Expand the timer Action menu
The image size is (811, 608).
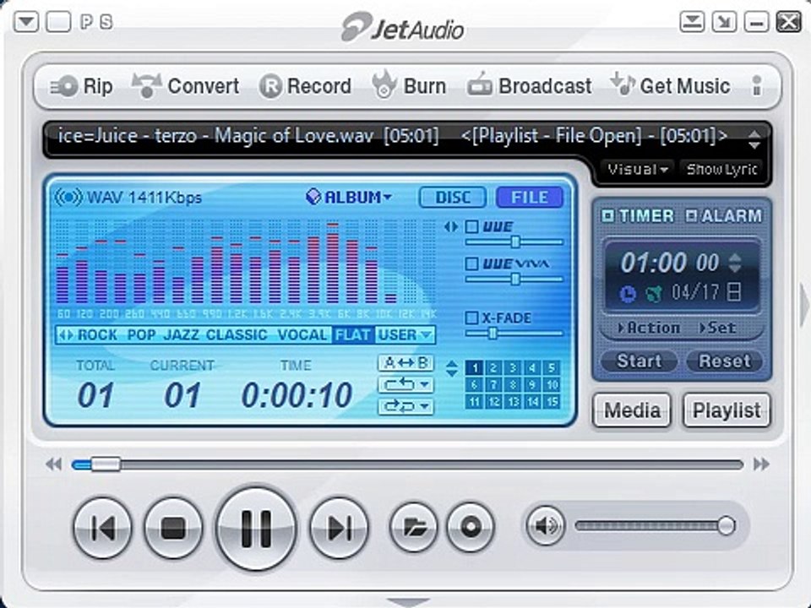tap(649, 328)
